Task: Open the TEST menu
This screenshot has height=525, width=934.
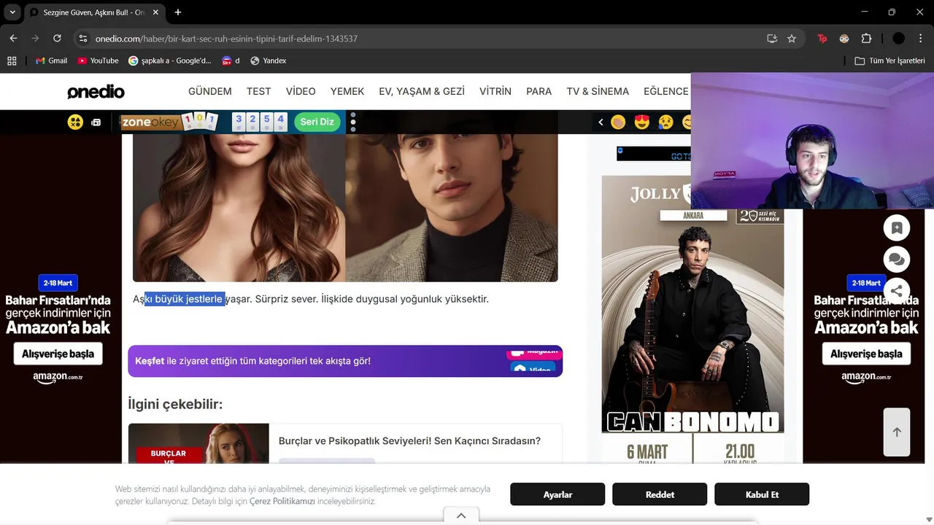Action: pyautogui.click(x=258, y=91)
